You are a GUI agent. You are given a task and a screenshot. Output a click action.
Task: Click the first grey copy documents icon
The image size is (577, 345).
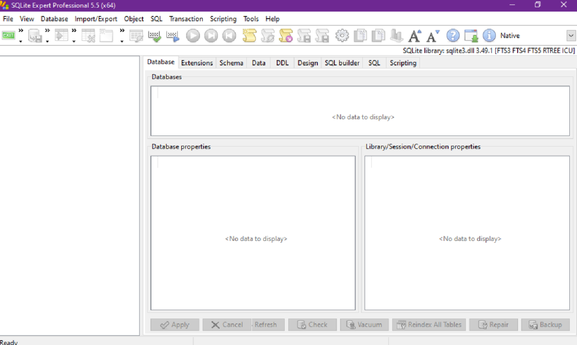pos(360,36)
